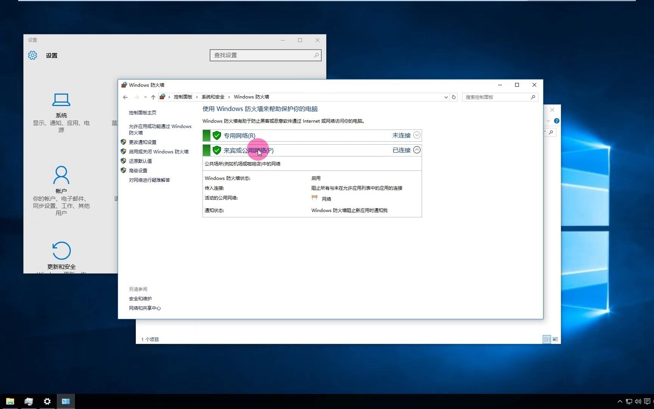654x409 pixels.
Task: Click the shield icon beside 高级设置
Action: (123, 170)
